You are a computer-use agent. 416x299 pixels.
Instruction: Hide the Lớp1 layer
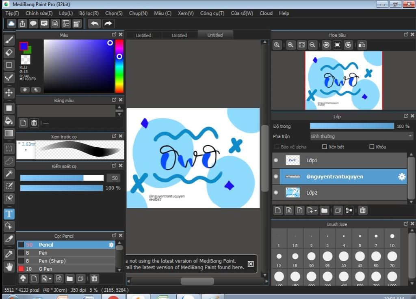(276, 160)
